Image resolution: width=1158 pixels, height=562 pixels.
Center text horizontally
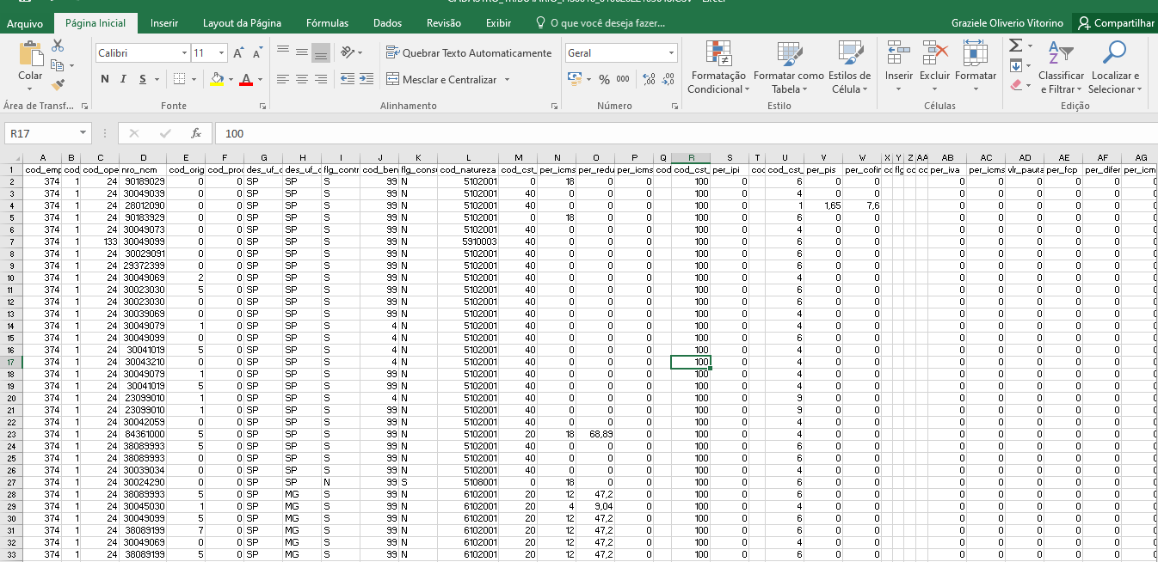pos(302,79)
